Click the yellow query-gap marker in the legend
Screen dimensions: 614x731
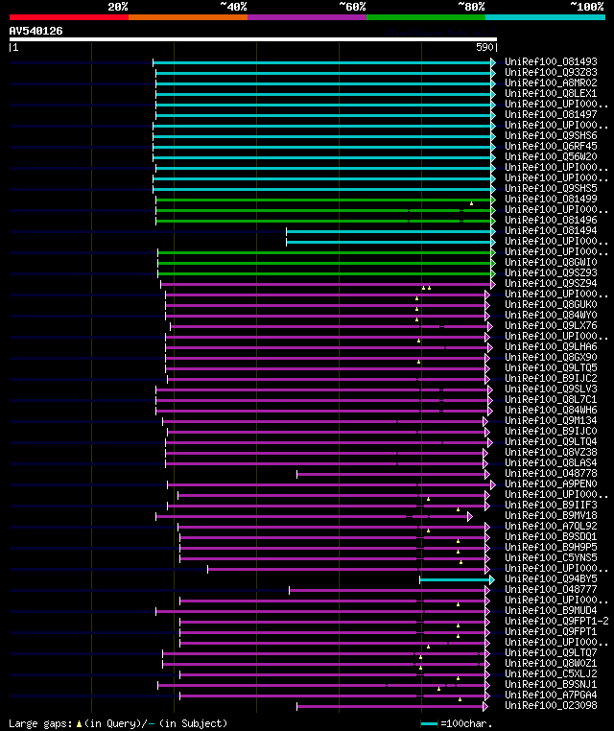coord(79,724)
